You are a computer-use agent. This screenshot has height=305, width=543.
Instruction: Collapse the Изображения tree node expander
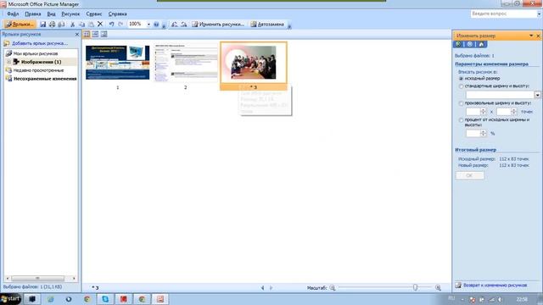9,62
